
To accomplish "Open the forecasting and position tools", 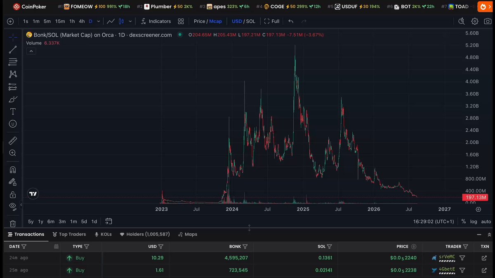I will 13,87.
